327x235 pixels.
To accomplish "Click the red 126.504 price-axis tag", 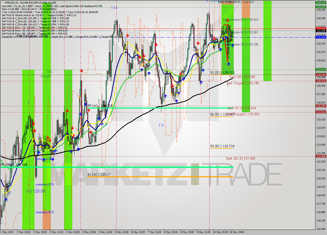I will coord(321,106).
